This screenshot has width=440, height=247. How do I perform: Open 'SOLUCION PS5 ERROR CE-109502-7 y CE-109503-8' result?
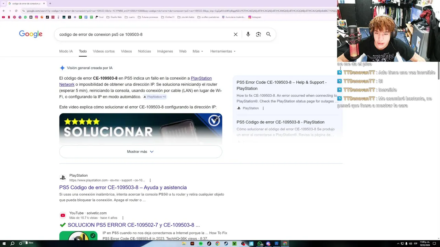tap(134, 225)
